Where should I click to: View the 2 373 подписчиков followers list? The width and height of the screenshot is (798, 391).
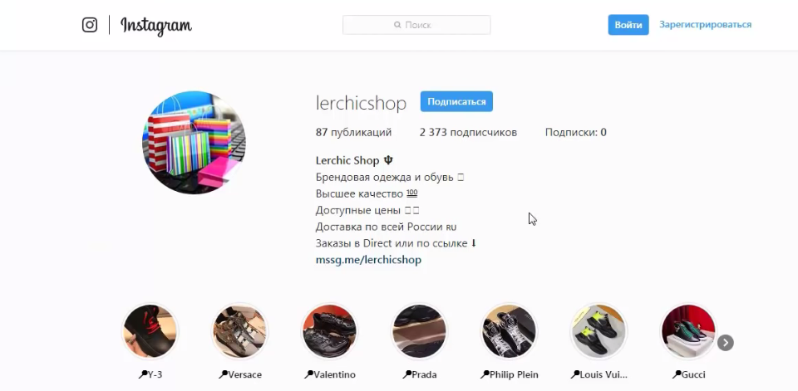(468, 133)
